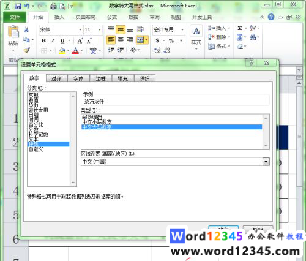Viewport: 306px width, 261px height.
Task: Expand the font name 宋体 dropdown
Action: pos(80,30)
